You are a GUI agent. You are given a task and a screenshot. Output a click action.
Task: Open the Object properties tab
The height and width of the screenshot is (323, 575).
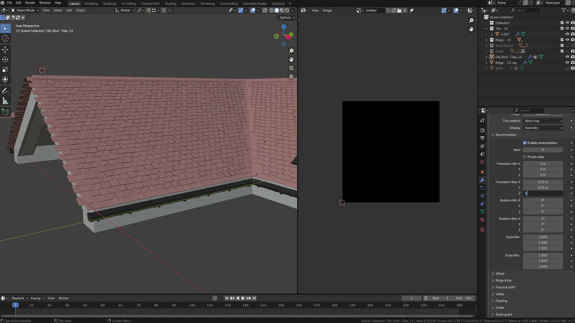[x=482, y=172]
